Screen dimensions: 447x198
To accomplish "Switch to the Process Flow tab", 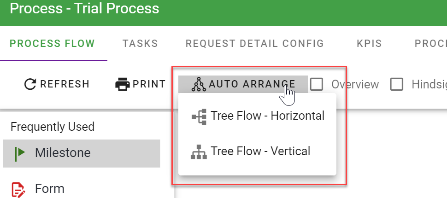I will coord(52,44).
